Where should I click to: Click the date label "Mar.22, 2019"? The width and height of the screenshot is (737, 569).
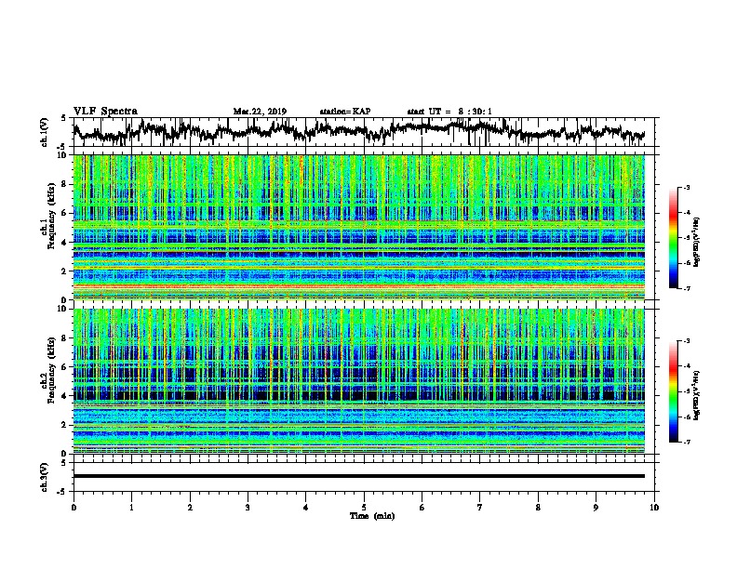tap(260, 112)
